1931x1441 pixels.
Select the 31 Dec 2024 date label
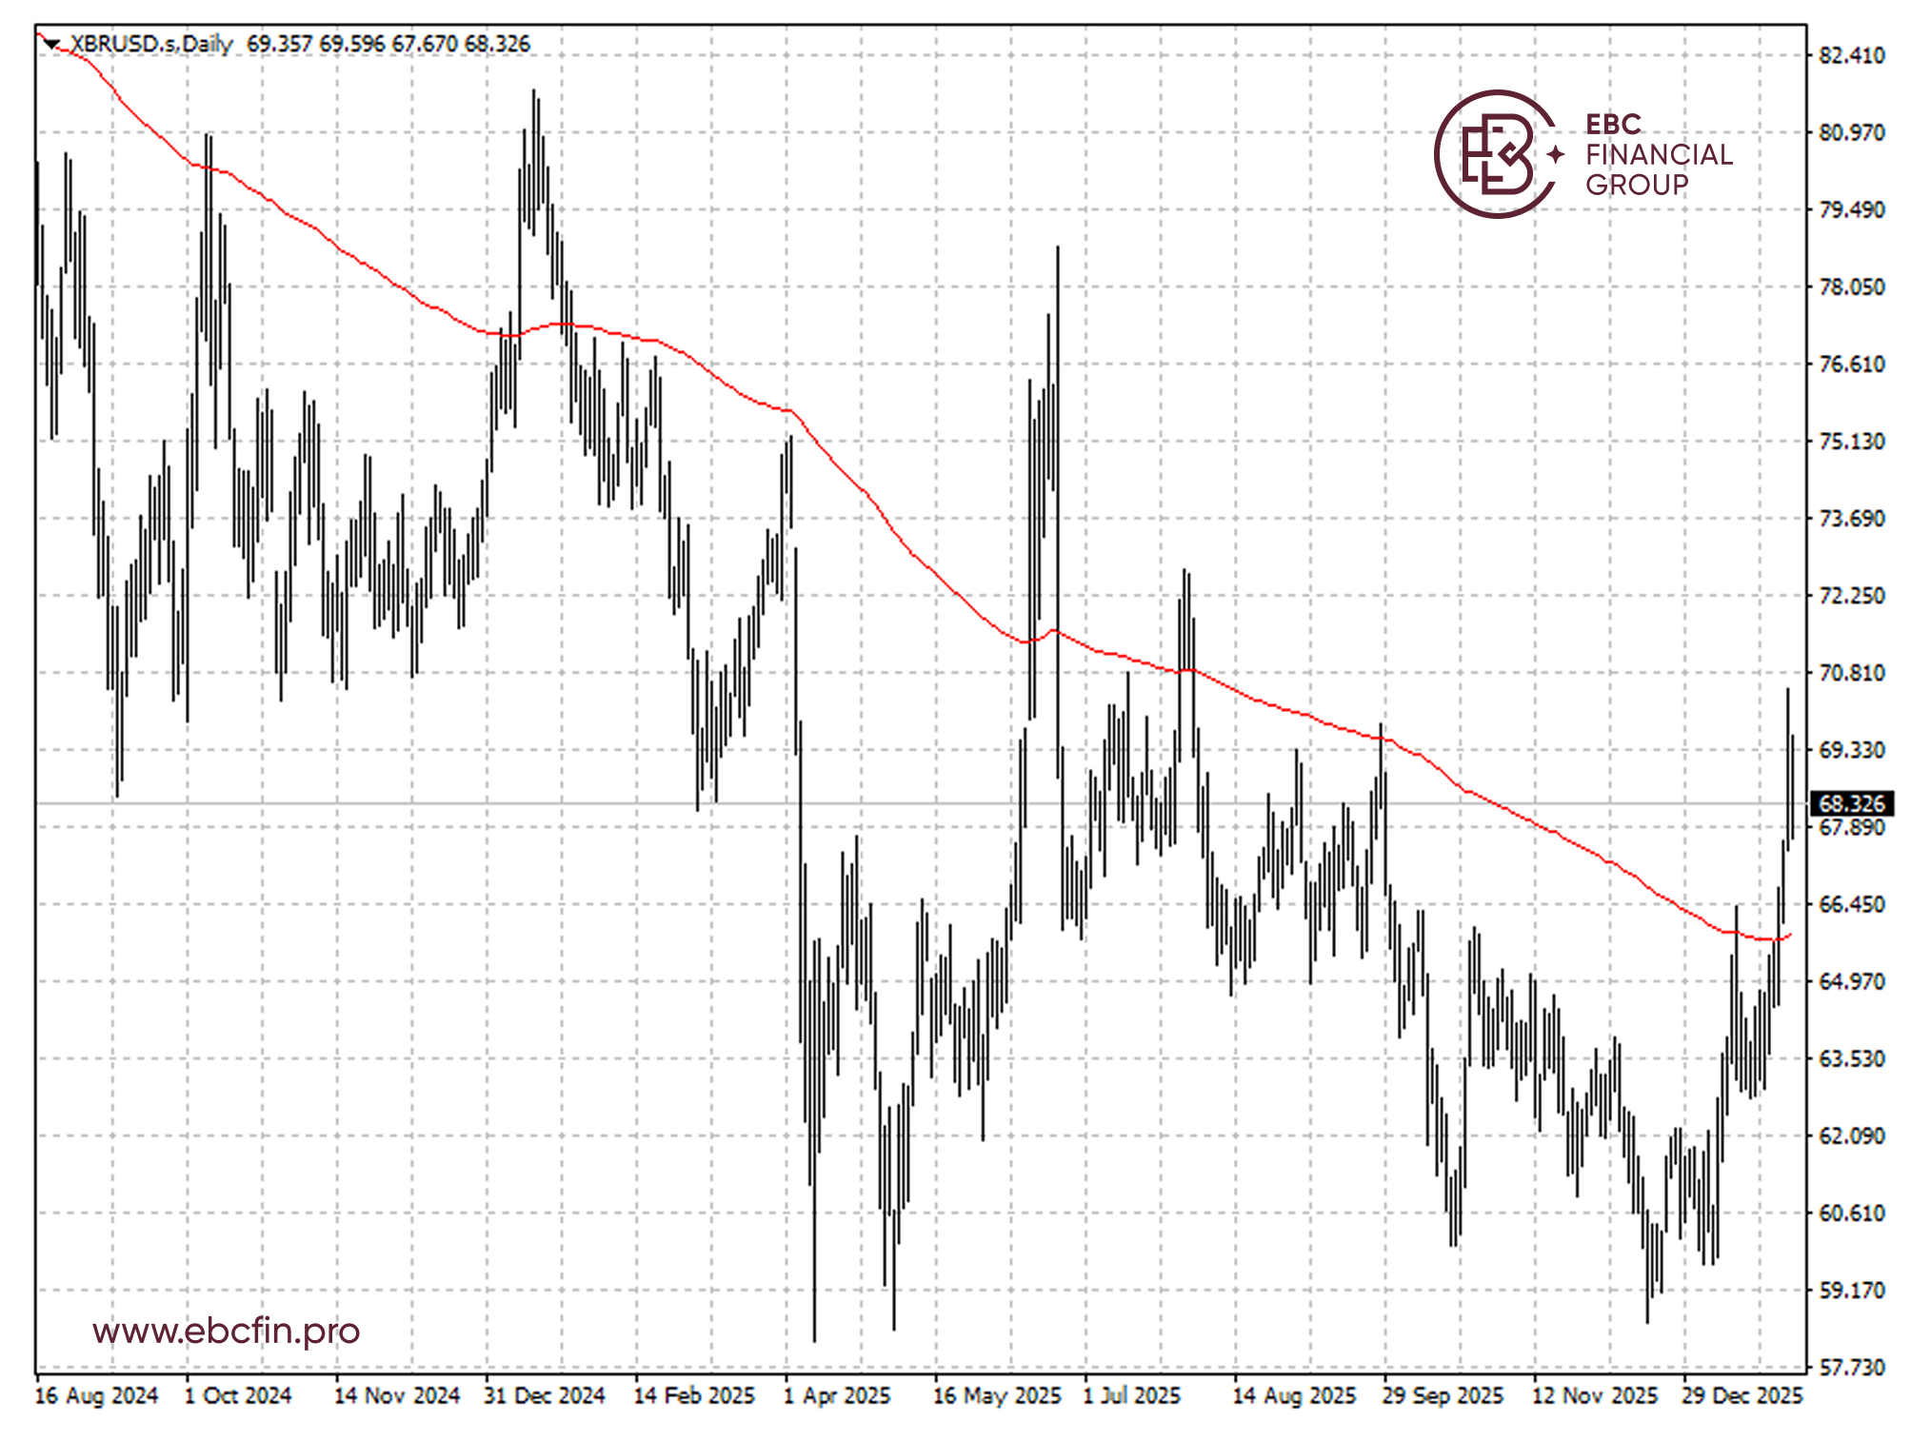coord(545,1396)
